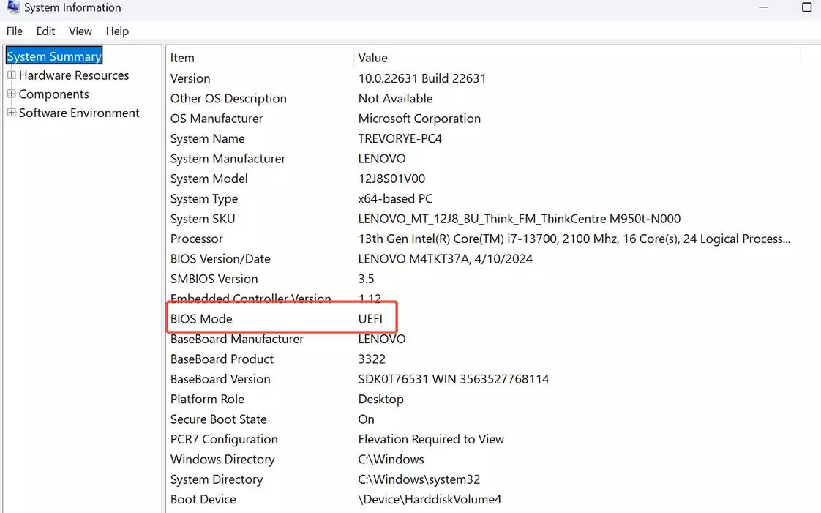Image resolution: width=821 pixels, height=513 pixels.
Task: Select the BIOS Mode row
Action: click(x=201, y=319)
